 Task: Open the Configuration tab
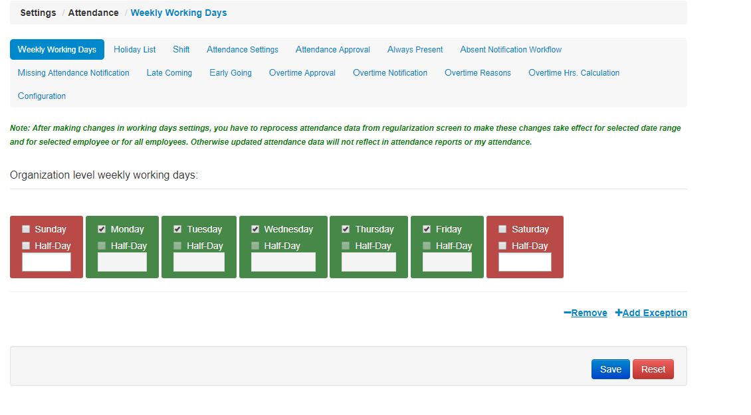click(41, 96)
